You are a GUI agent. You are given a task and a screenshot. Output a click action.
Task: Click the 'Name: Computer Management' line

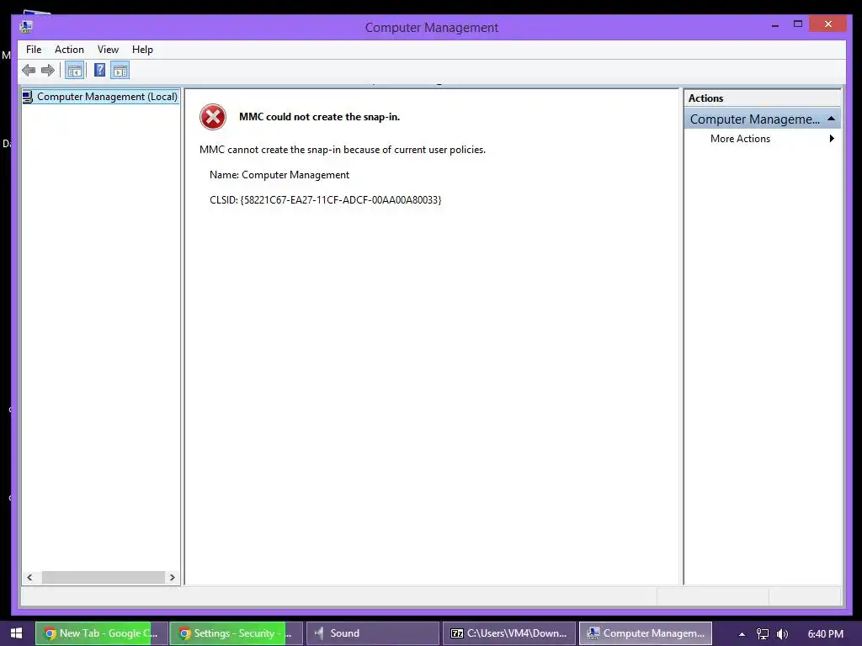[279, 175]
